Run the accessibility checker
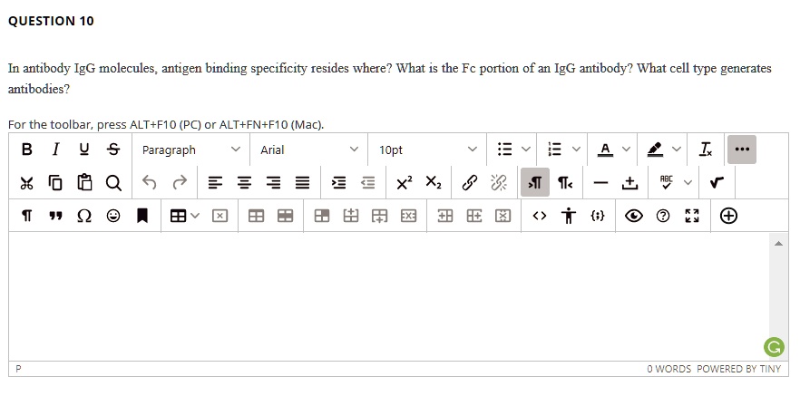Screen dimensions: 800x396 pyautogui.click(x=567, y=216)
